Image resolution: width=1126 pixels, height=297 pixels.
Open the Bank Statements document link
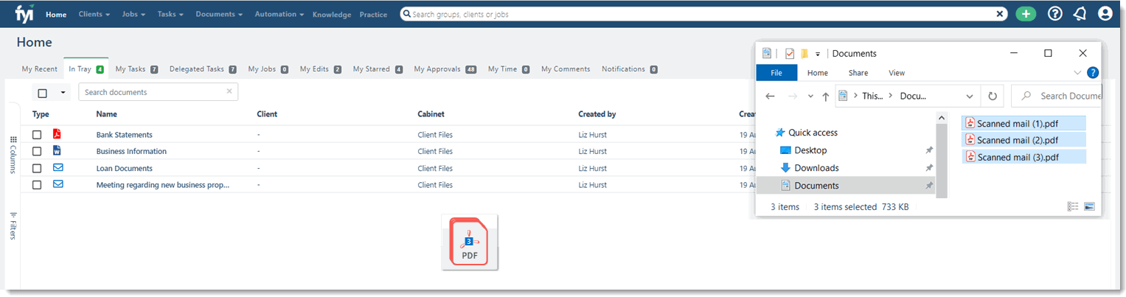tap(124, 135)
